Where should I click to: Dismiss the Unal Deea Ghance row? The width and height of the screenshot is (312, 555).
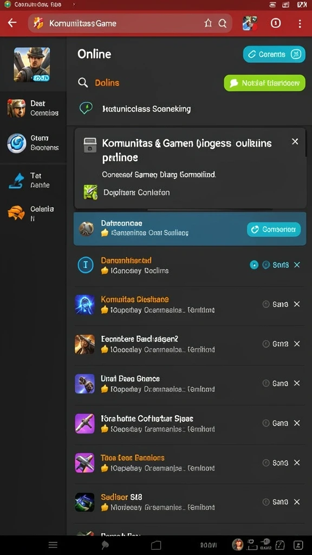(297, 383)
